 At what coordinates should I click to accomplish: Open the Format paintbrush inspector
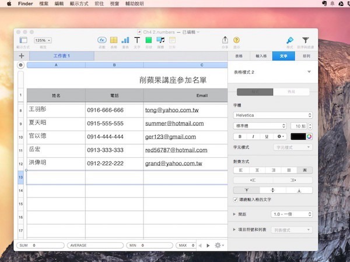pyautogui.click(x=290, y=40)
